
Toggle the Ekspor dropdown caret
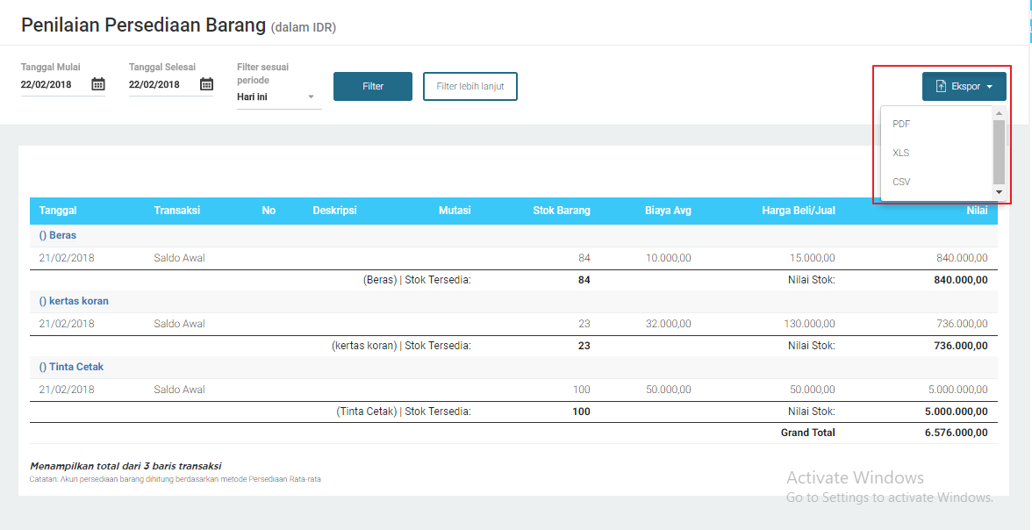[989, 87]
